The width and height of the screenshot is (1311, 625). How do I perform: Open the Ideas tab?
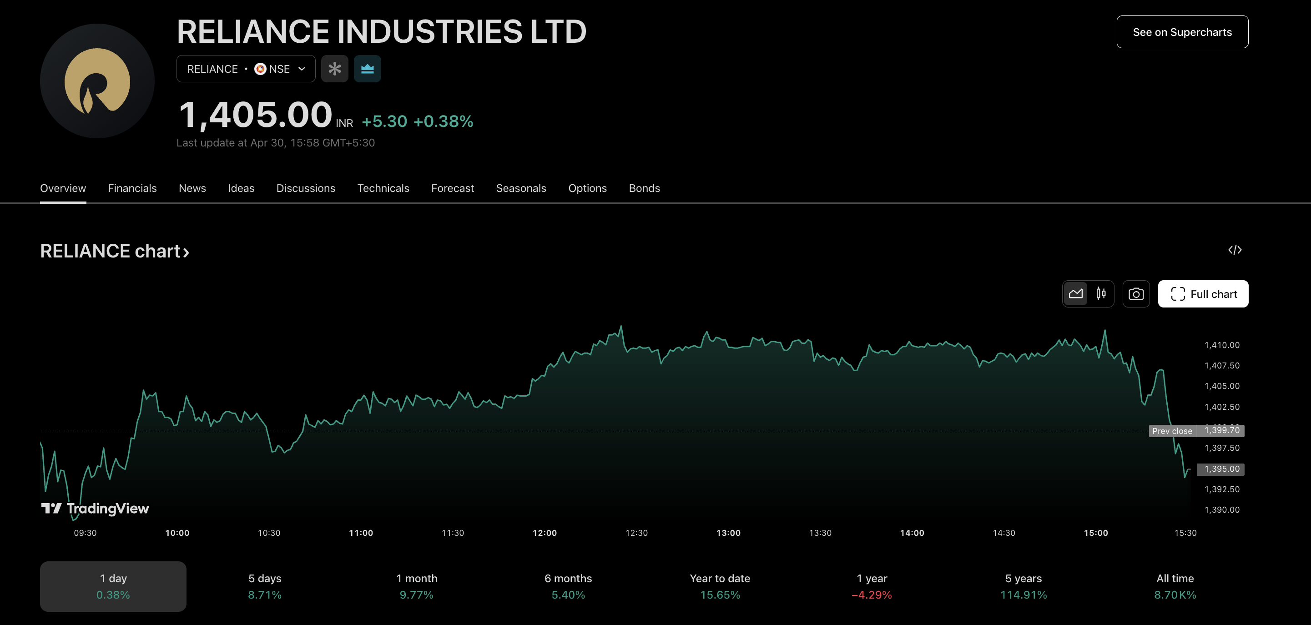pyautogui.click(x=241, y=188)
